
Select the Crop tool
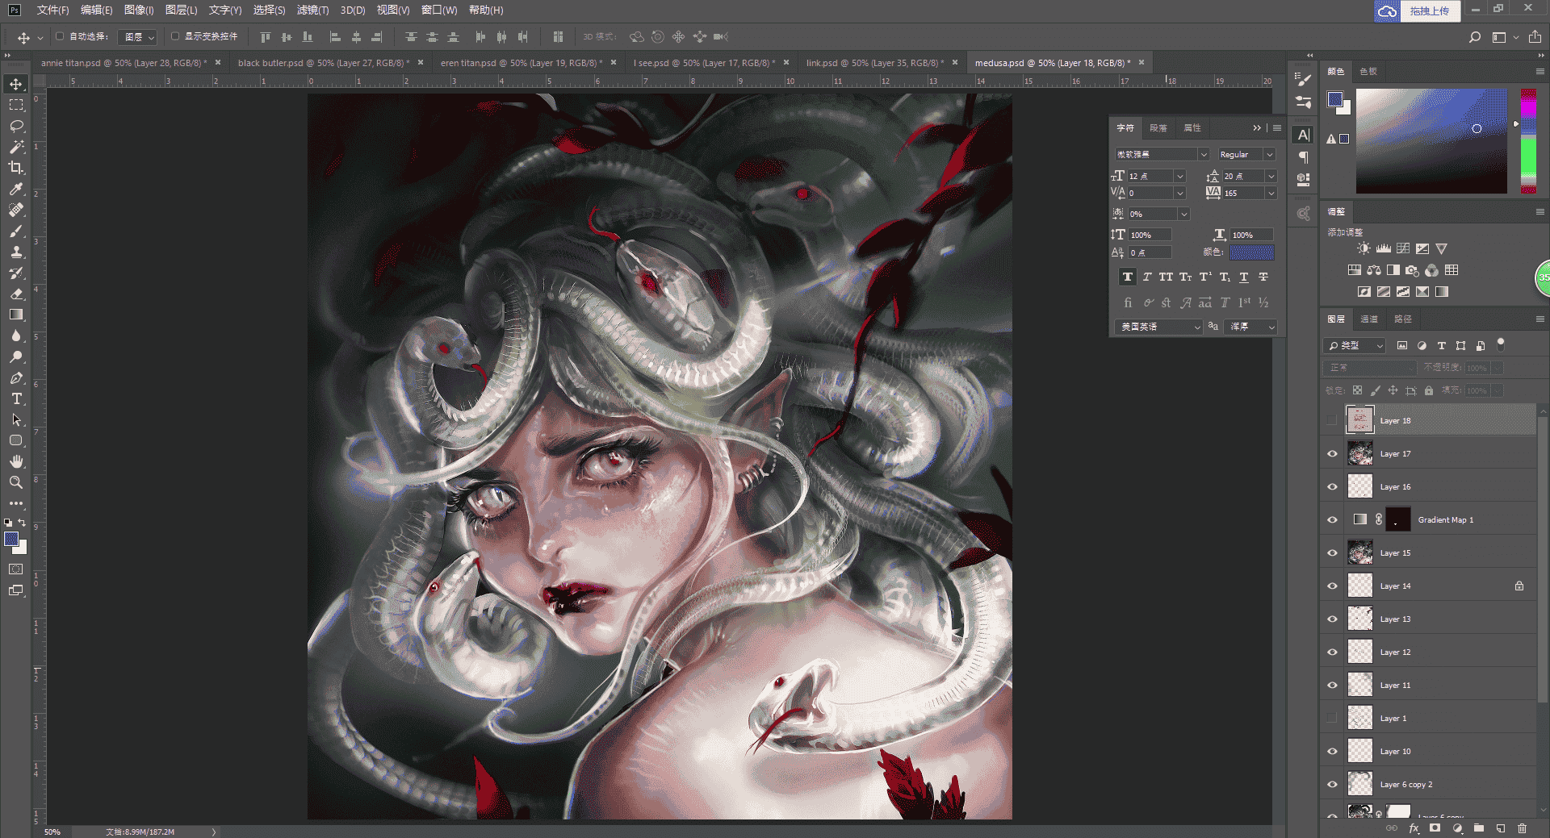pos(16,168)
